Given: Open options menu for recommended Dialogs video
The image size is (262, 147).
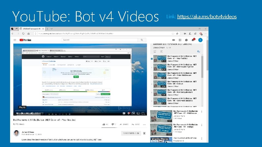Looking at the screenshot, I should pyautogui.click(x=202, y=125).
